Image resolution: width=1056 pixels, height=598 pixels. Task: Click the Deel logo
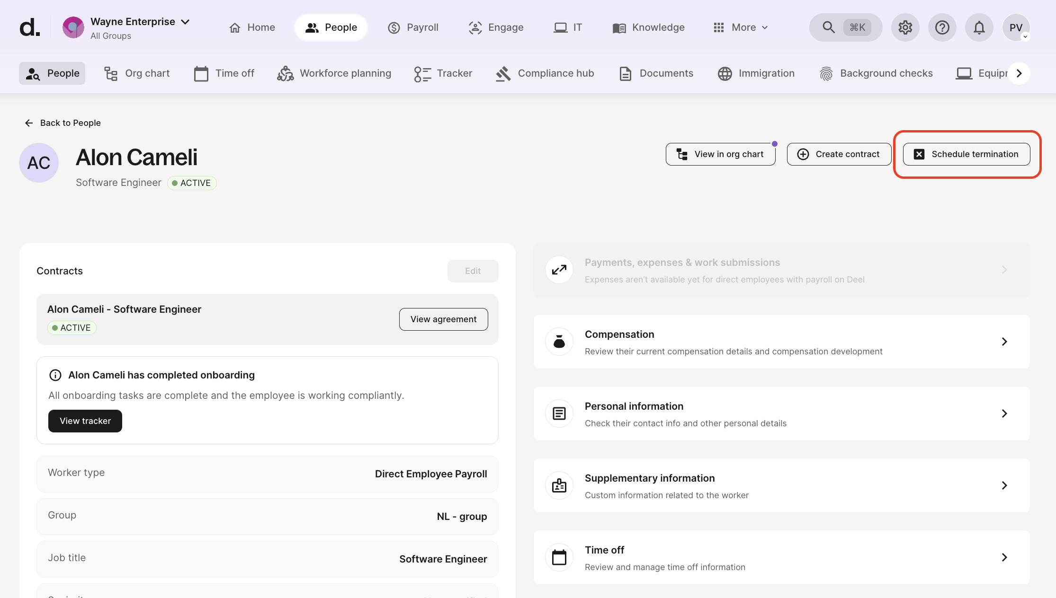(29, 27)
